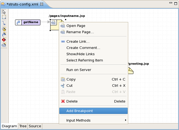This screenshot has height=130, width=179.
Task: Pick the add global forward tool
Action: (x=4, y=34)
